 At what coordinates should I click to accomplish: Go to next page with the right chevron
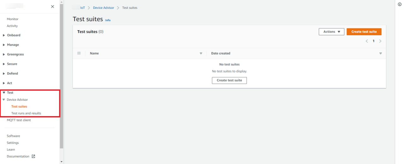380,41
